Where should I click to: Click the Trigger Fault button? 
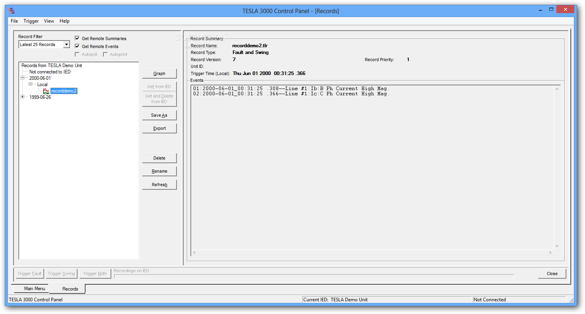(x=30, y=274)
